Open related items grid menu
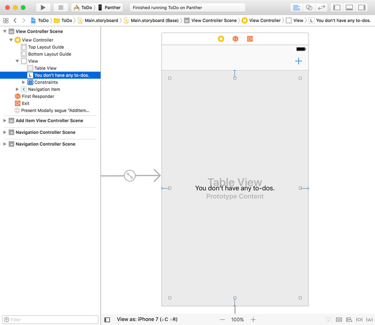375x325 pixels. tap(6, 21)
